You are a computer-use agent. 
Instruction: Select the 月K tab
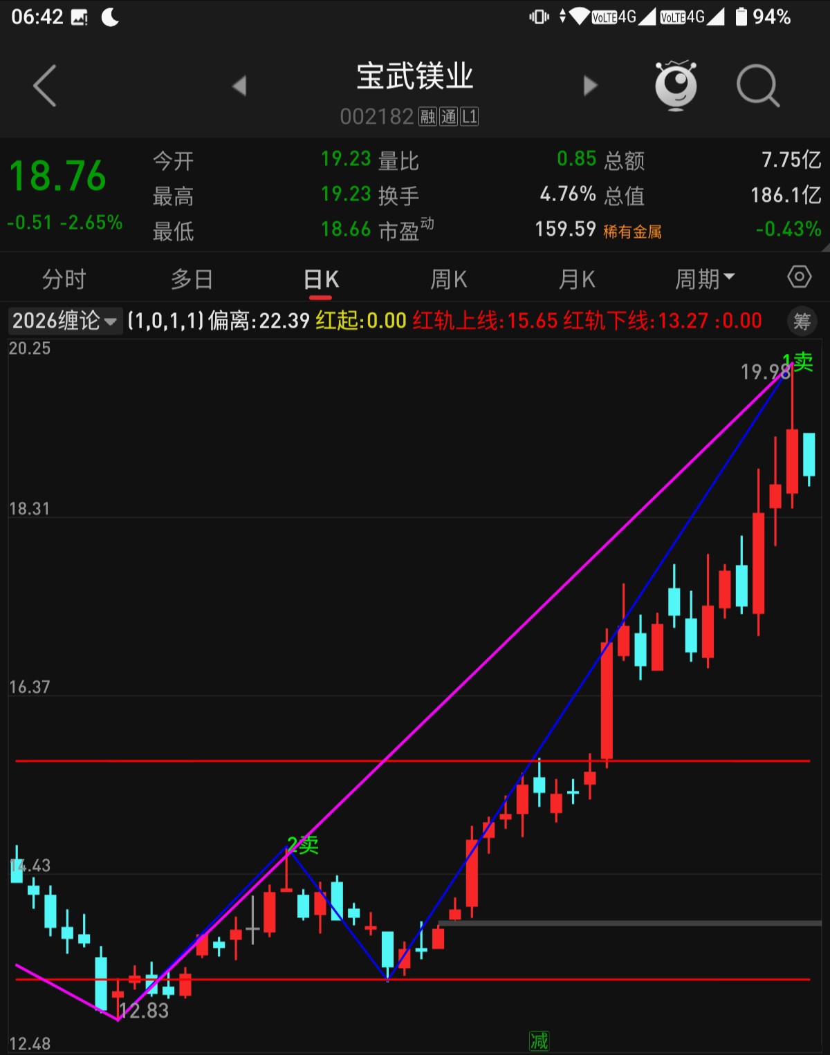tap(577, 279)
